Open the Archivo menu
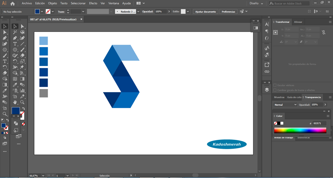The width and height of the screenshot is (333, 178). [x=27, y=3]
